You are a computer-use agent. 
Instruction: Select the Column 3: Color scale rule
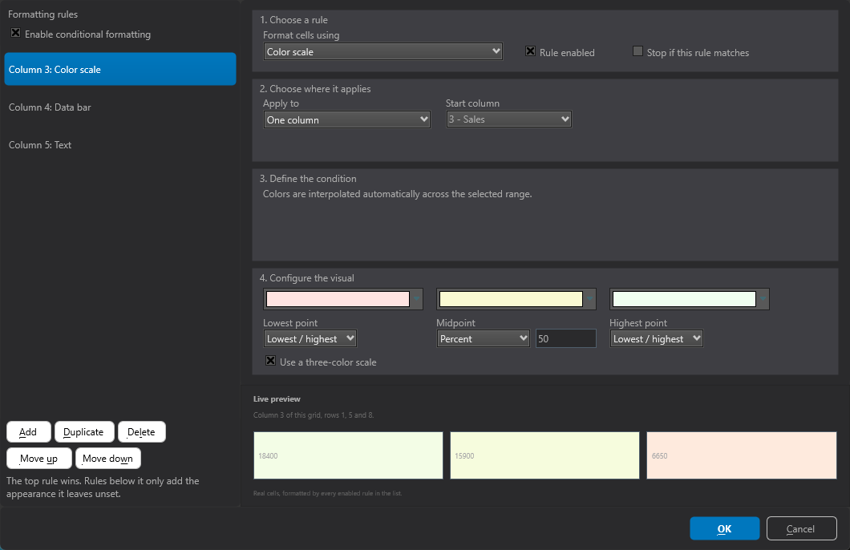[x=120, y=70]
